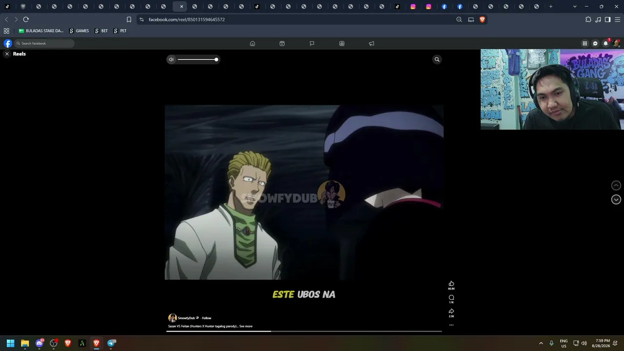The width and height of the screenshot is (624, 351).
Task: Open the Windows Start menu
Action: (x=10, y=343)
